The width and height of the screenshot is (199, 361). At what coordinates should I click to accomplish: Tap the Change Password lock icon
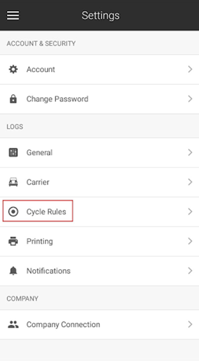tap(13, 99)
